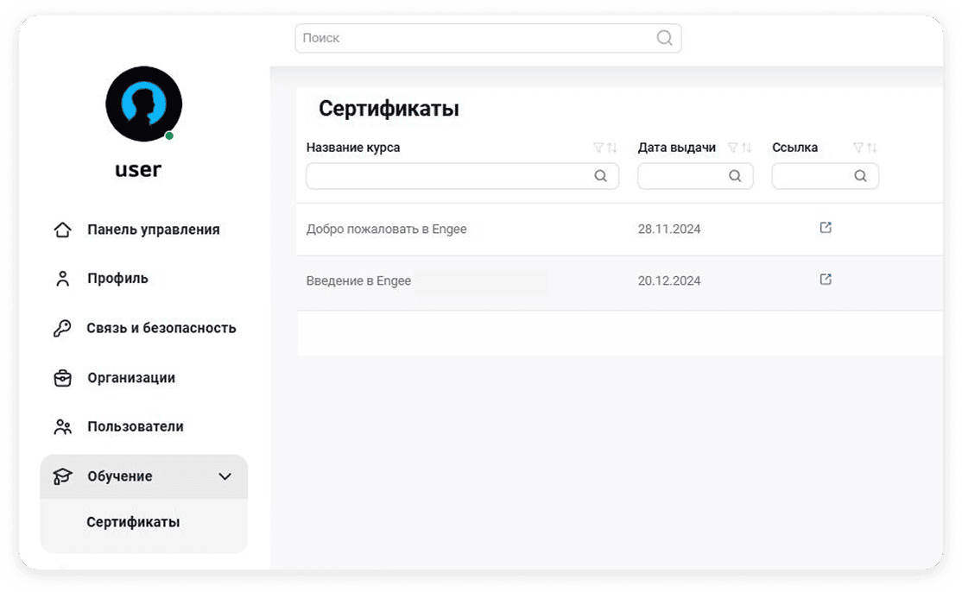This screenshot has width=962, height=592.
Task: Open Связь и безопасность settings
Action: (x=161, y=328)
